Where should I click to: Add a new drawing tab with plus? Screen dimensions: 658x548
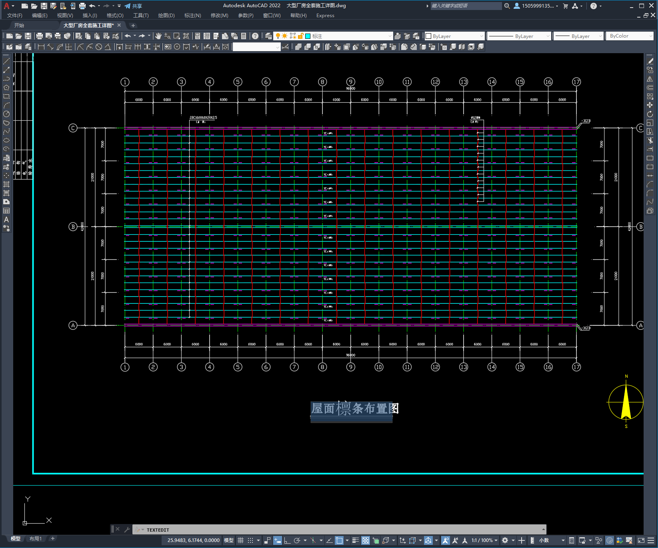(133, 25)
